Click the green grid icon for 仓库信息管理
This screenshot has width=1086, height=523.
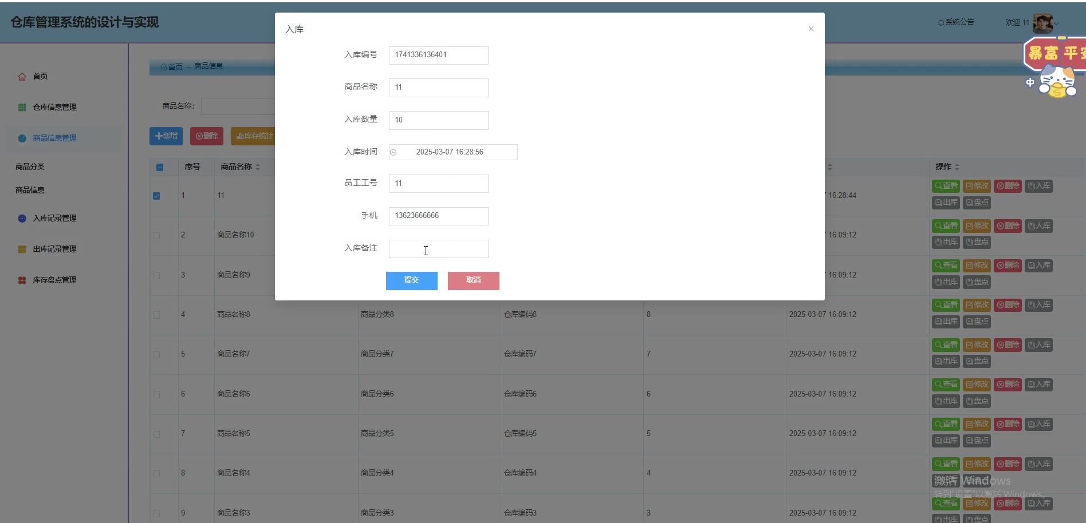point(22,108)
